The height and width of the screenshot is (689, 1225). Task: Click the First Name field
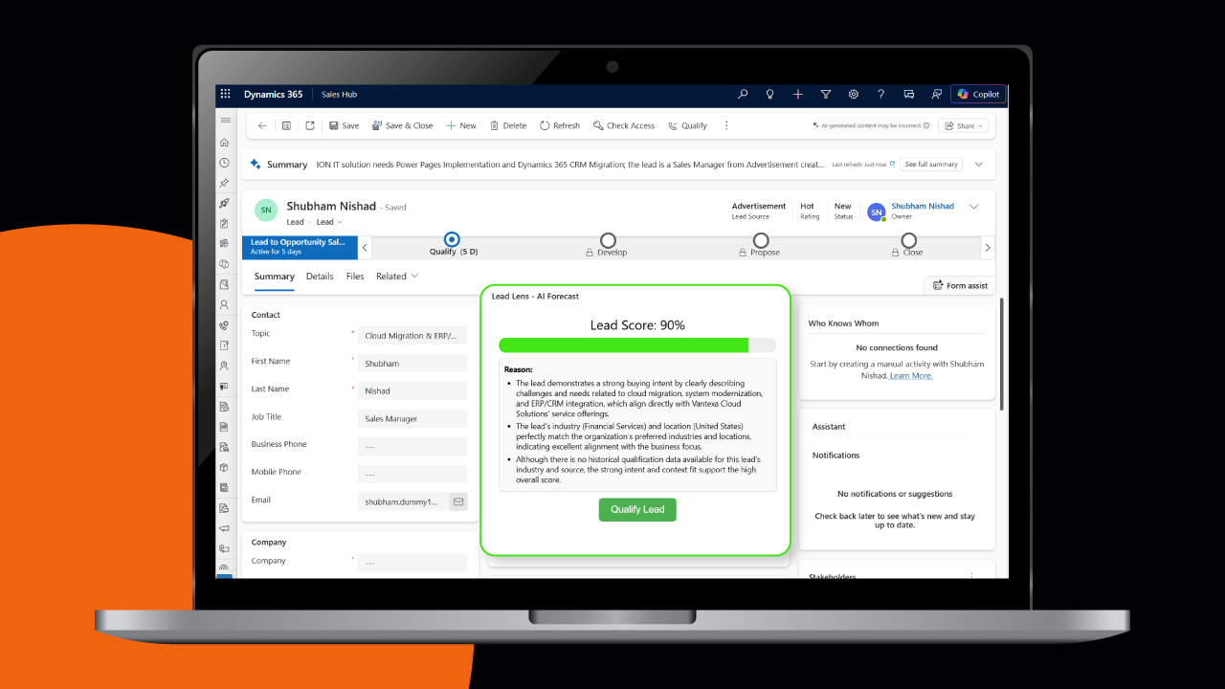coord(412,364)
